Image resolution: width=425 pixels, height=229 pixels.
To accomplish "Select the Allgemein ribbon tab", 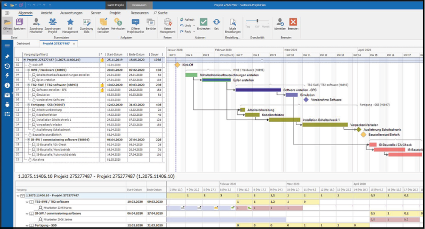I will coord(26,13).
